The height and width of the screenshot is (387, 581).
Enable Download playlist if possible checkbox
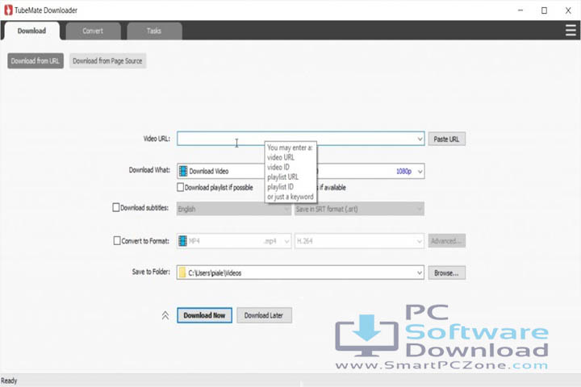point(181,187)
